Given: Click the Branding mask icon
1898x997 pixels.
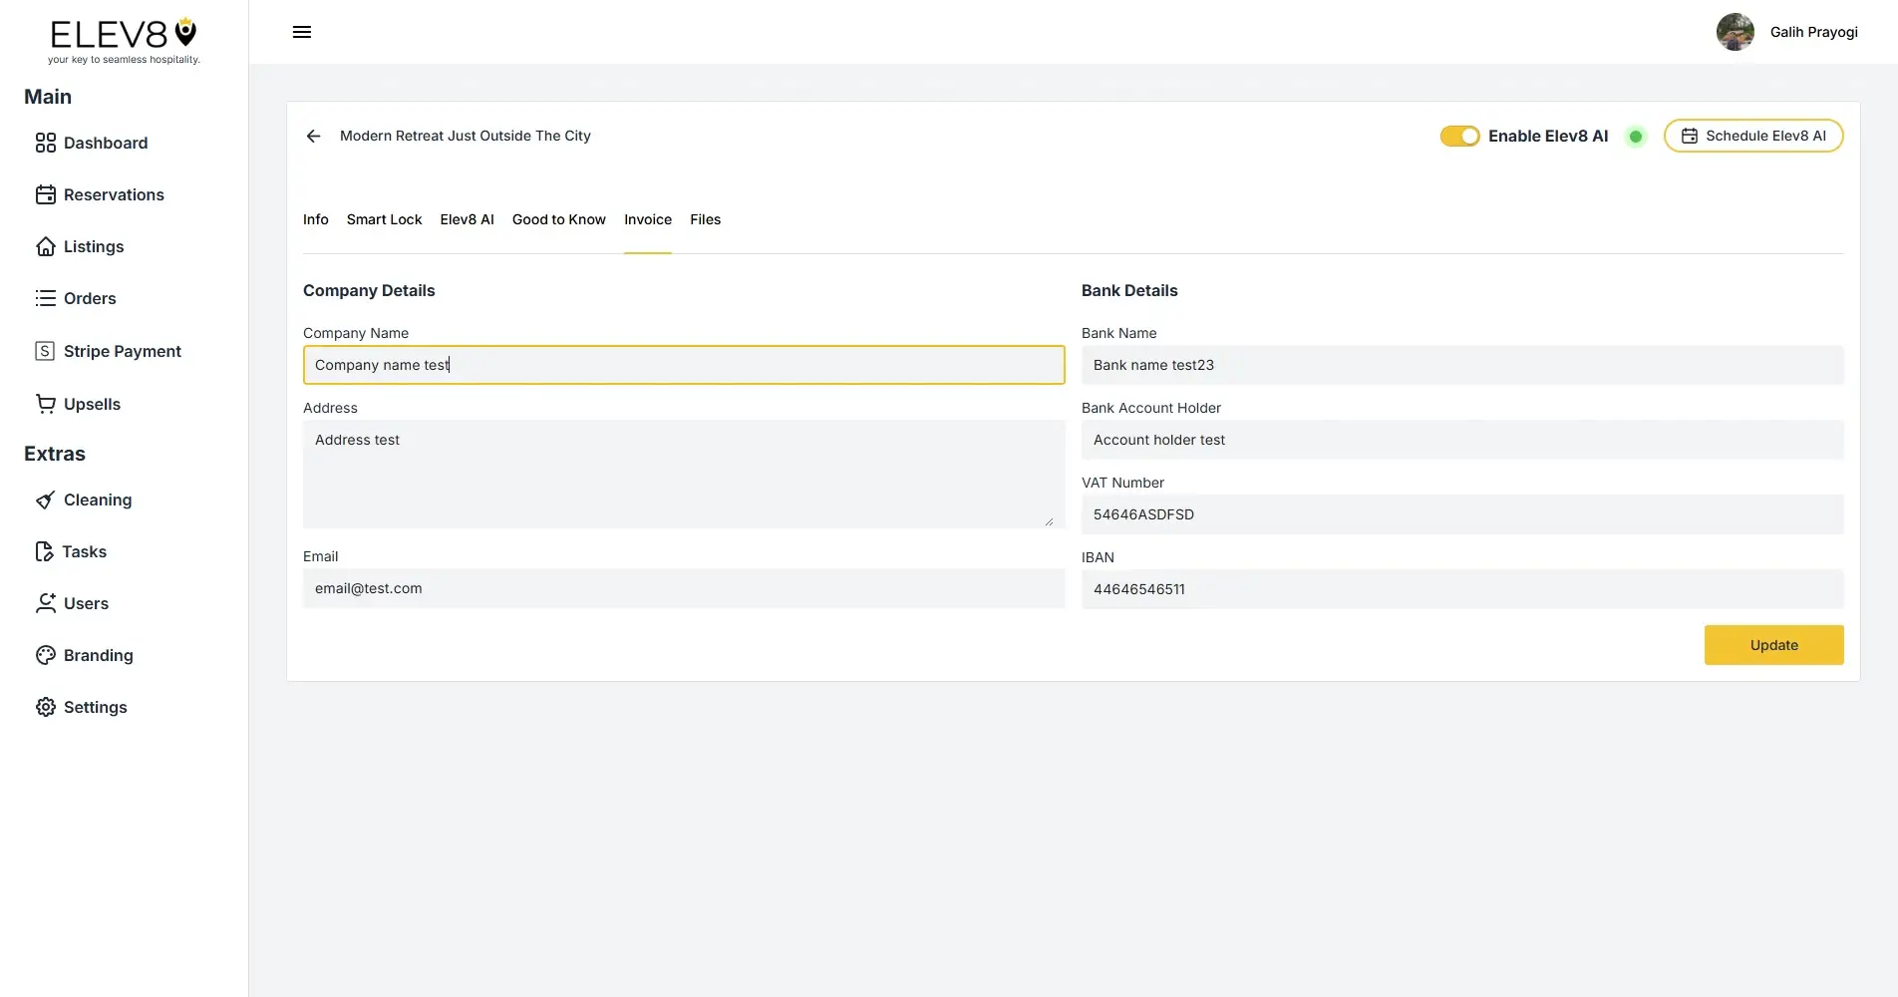Looking at the screenshot, I should click(x=46, y=655).
